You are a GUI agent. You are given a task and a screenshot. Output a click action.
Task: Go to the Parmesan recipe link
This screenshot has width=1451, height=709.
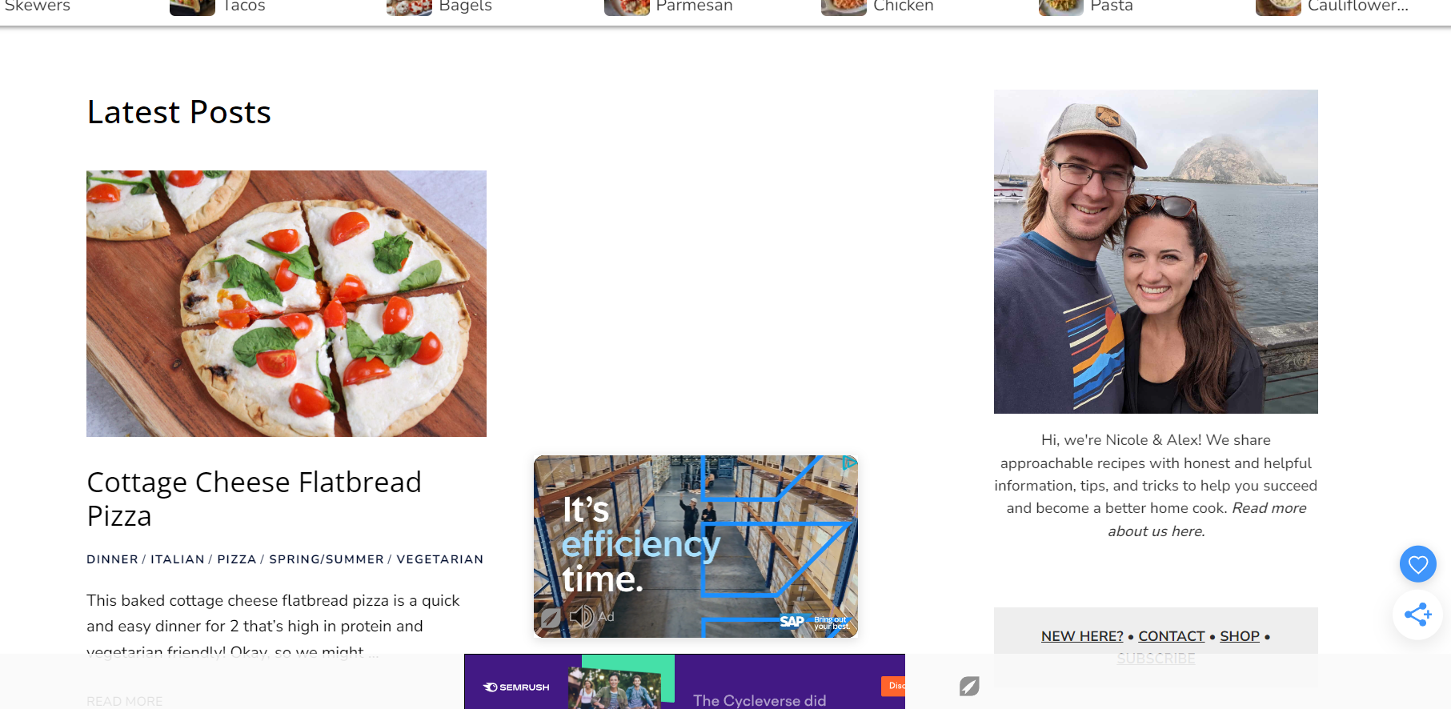(694, 6)
